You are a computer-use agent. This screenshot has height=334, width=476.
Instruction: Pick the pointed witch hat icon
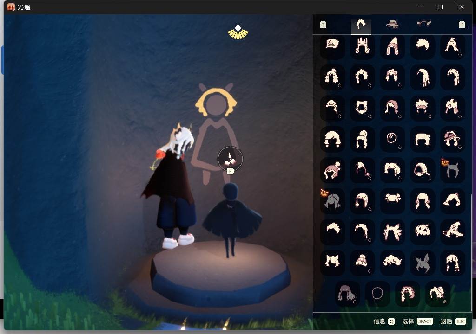point(452,231)
